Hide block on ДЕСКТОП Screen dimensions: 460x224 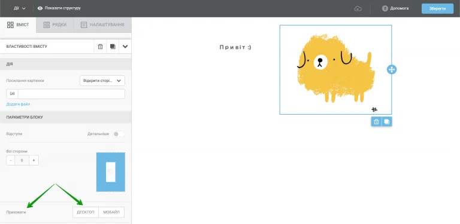coord(86,212)
